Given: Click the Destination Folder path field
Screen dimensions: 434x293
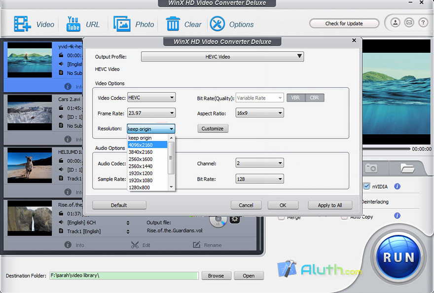Looking at the screenshot, I should point(124,276).
